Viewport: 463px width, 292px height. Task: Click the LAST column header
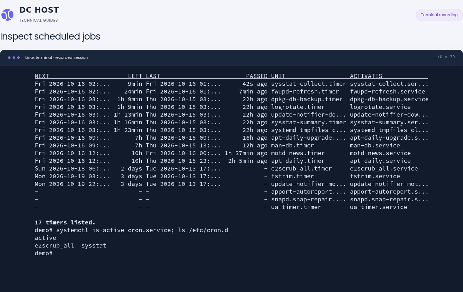click(x=153, y=76)
